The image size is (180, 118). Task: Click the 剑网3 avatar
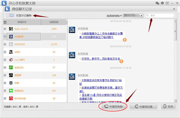coord(11,52)
